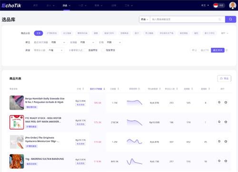Click the detail icon on MISS MOTER row
The image size is (238, 172).
[219, 122]
